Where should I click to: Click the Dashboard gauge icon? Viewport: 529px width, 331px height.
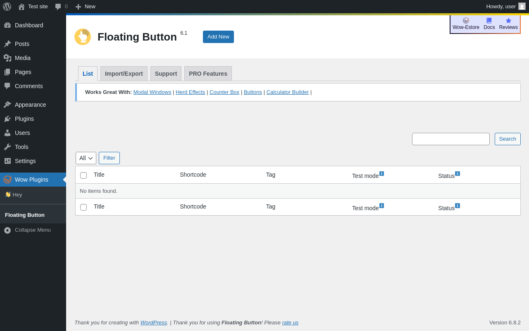(7, 25)
